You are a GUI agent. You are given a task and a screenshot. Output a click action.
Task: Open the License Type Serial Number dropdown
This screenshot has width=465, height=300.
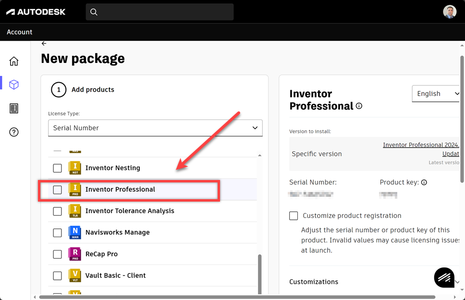(155, 128)
